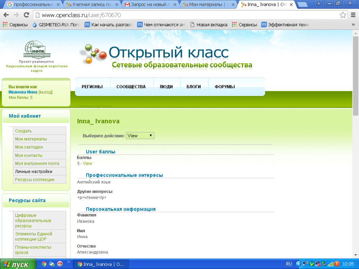359x269 pixels.
Task: Switch to the 'Учетная запись' tab
Action: (x=89, y=4)
